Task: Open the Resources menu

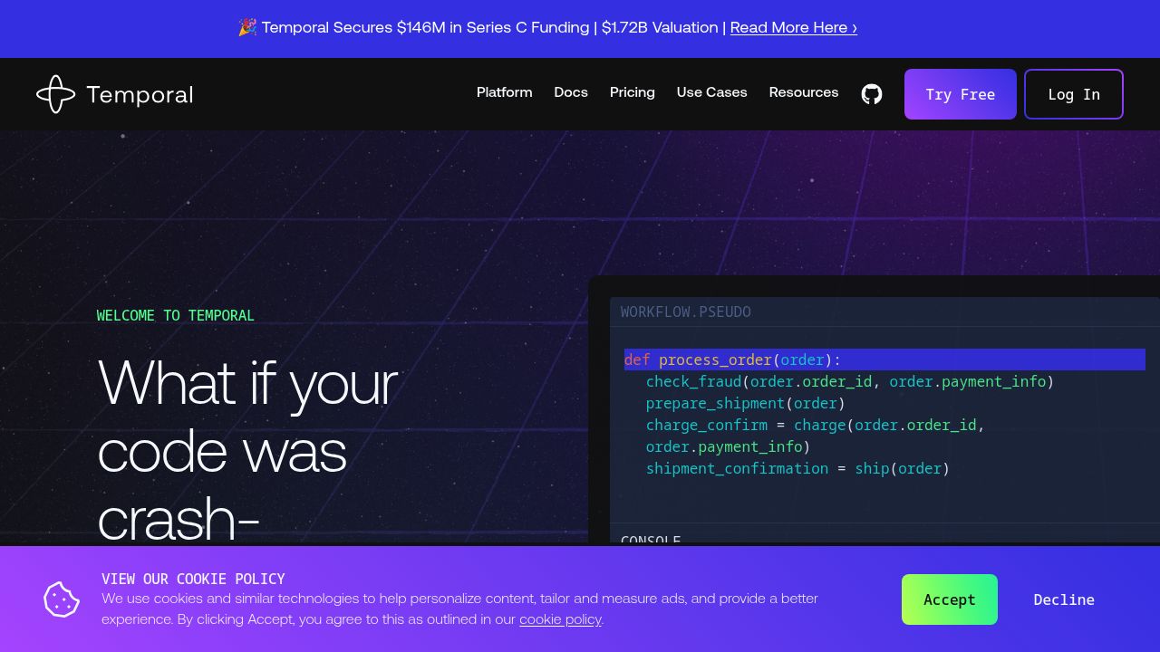Action: [804, 92]
